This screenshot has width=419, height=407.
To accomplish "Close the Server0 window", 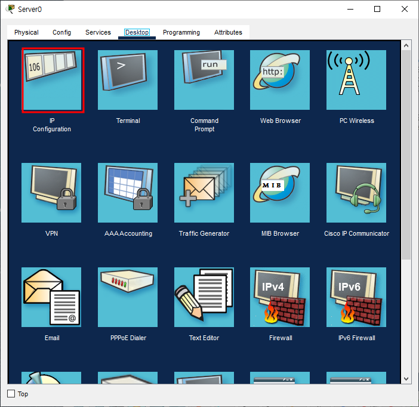I will click(405, 9).
